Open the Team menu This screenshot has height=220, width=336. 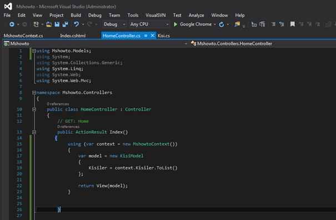click(x=114, y=15)
